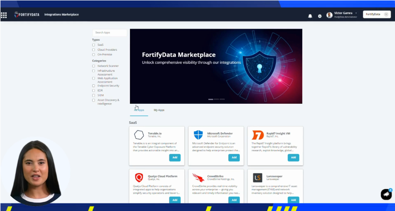395x211 pixels.
Task: Open the notifications bell
Action: [310, 16]
